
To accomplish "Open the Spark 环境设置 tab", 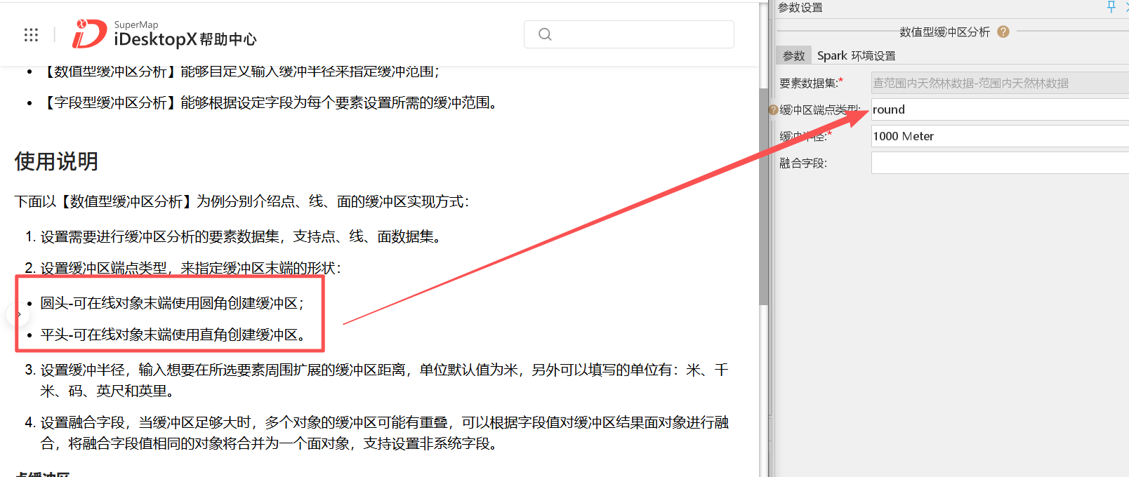I will pyautogui.click(x=856, y=55).
